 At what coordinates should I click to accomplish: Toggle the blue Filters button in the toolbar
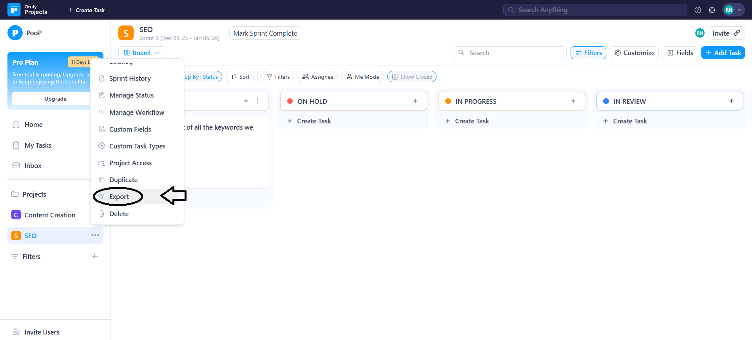[588, 53]
